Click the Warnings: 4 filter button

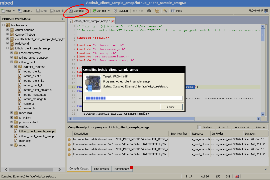coord(242,127)
